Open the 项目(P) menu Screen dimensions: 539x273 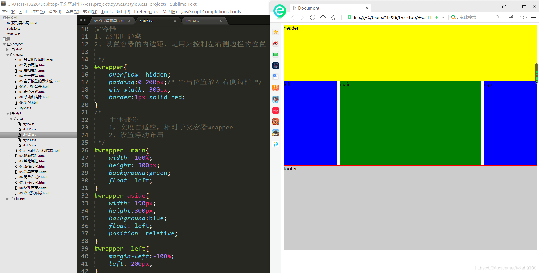(123, 11)
